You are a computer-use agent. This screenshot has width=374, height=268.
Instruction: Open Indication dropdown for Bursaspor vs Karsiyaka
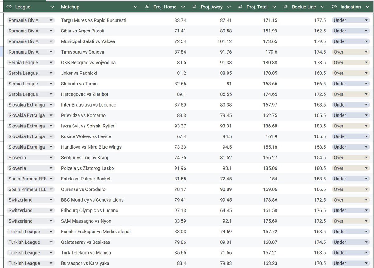[x=366, y=263]
